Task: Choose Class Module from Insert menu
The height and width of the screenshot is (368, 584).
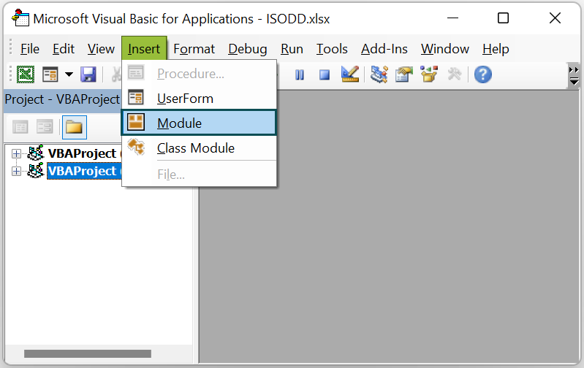Action: pos(199,148)
